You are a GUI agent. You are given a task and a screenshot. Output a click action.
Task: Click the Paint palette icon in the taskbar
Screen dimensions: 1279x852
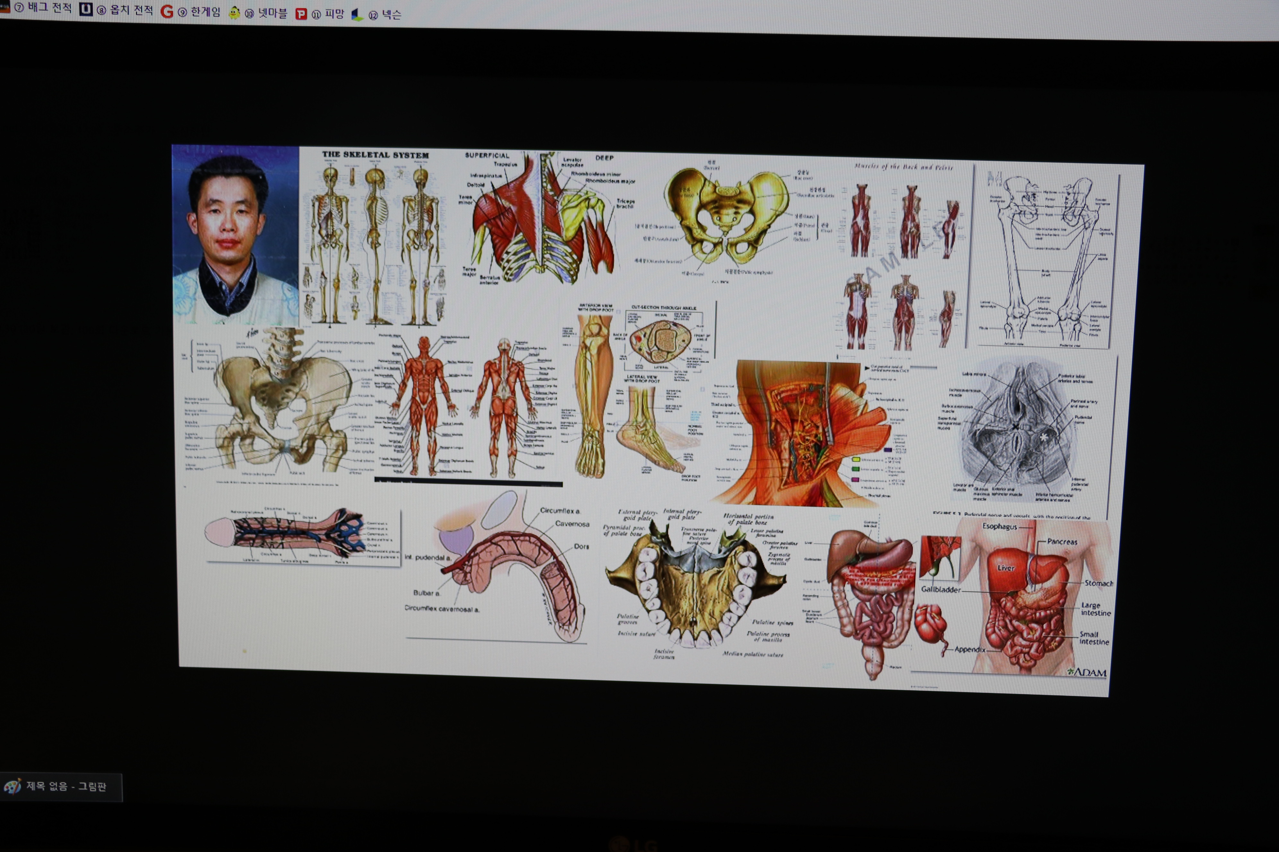[12, 786]
